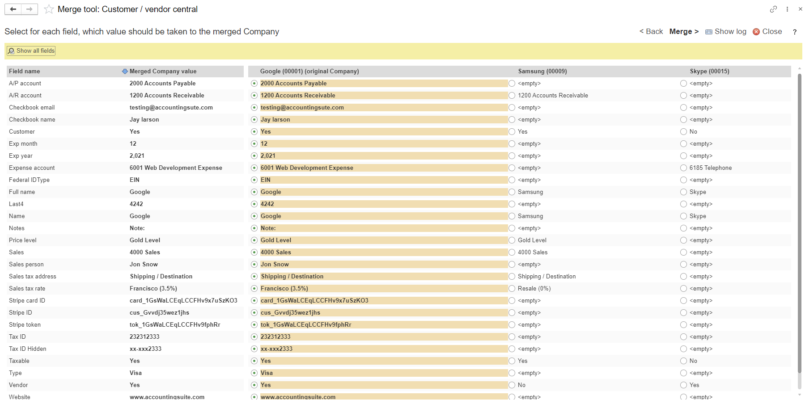Click merged value Francisco (3.5%)

pyautogui.click(x=153, y=289)
